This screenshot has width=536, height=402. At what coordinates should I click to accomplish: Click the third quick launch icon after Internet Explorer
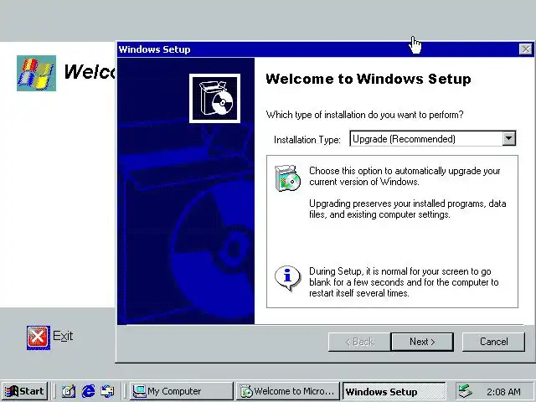tap(107, 391)
